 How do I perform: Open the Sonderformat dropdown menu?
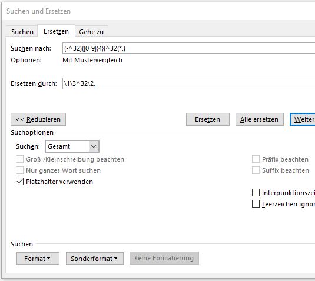[95, 259]
